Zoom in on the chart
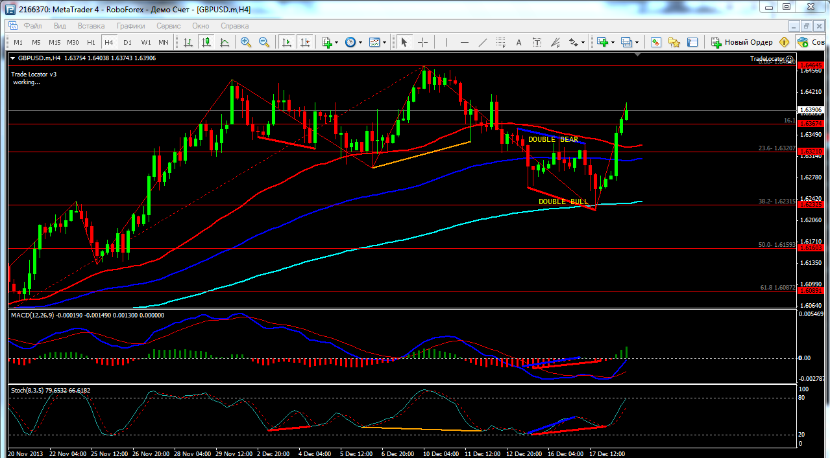Image resolution: width=830 pixels, height=458 pixels. [246, 42]
